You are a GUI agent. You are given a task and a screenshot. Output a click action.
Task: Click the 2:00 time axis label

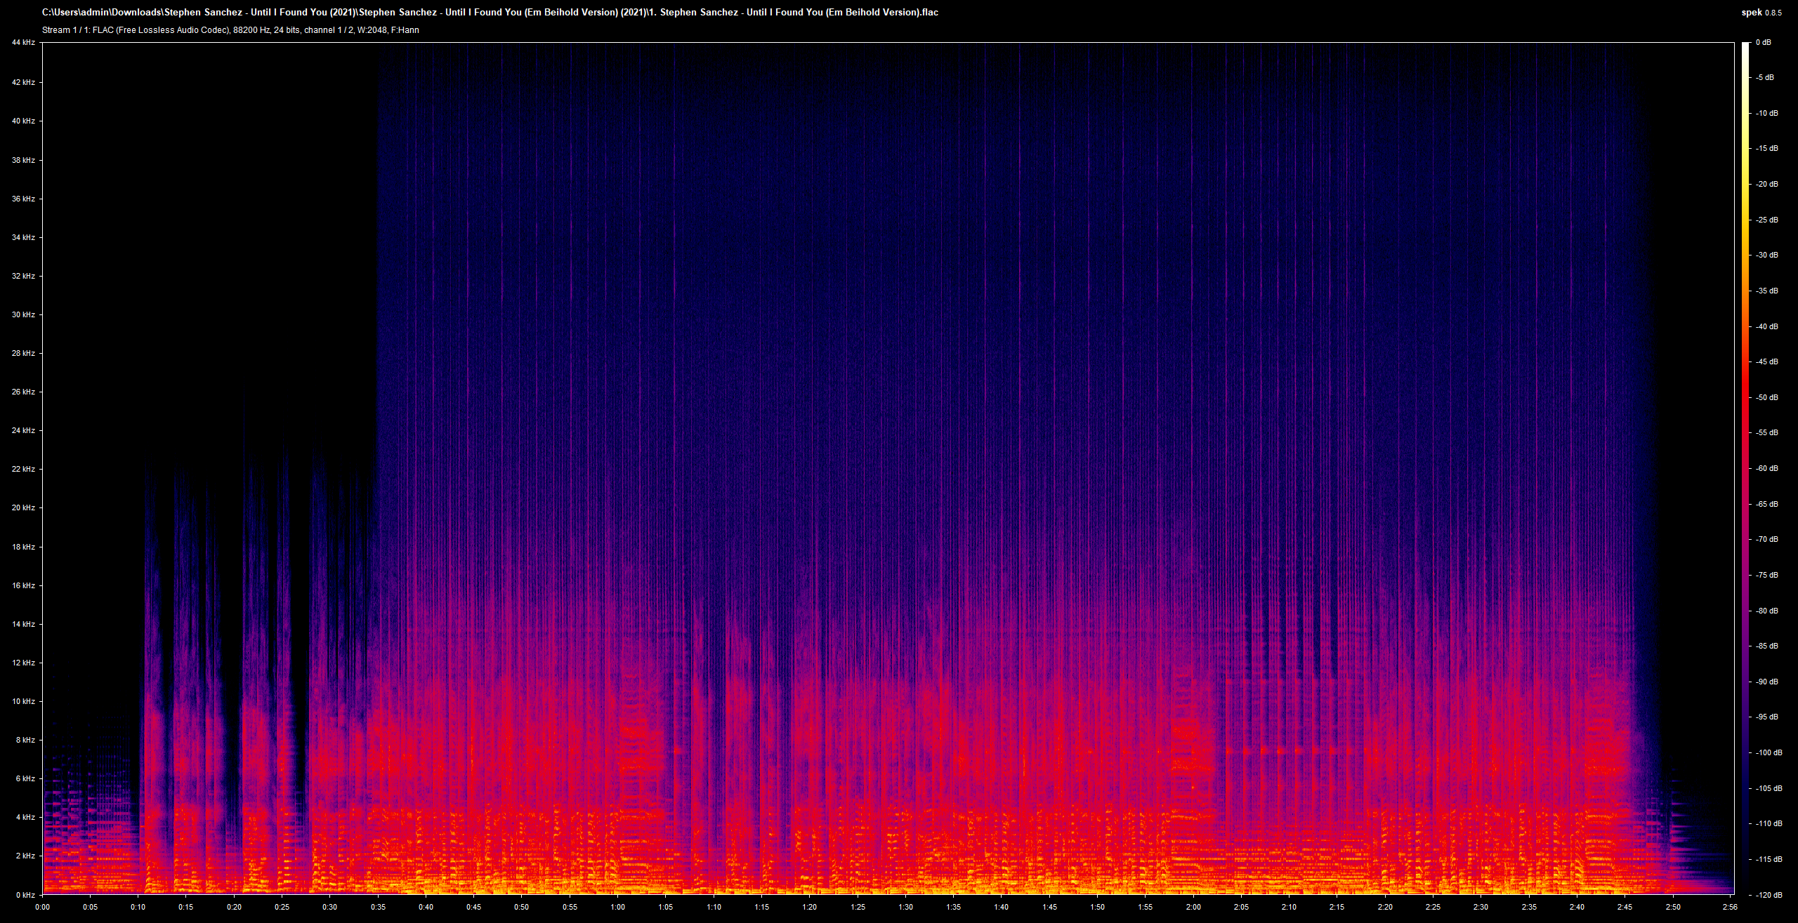[x=1193, y=907]
